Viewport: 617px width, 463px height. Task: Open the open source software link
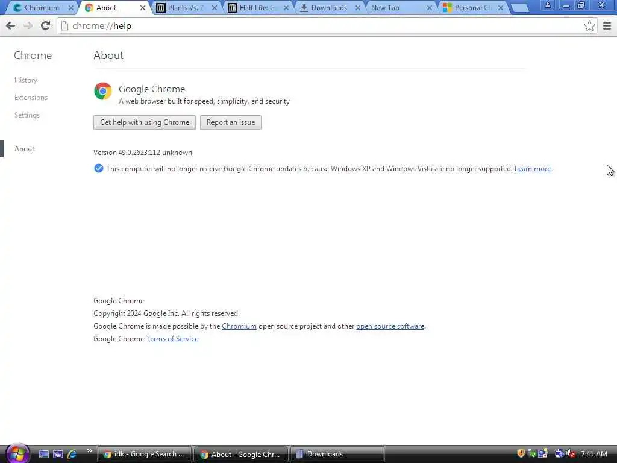390,326
